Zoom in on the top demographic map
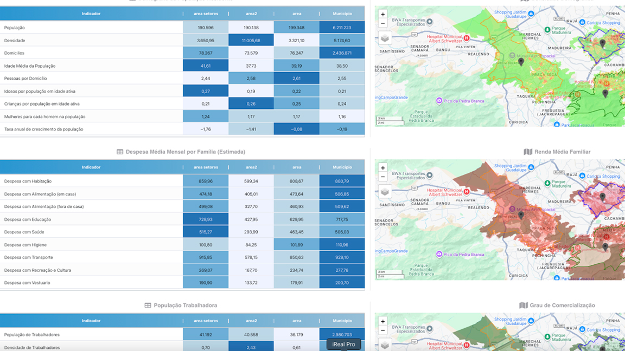The image size is (625, 351). 383,15
